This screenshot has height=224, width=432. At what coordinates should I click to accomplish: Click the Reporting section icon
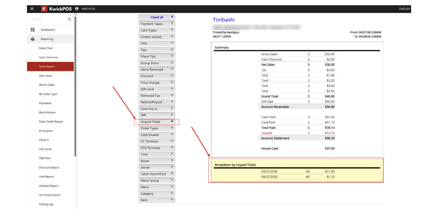pos(33,39)
